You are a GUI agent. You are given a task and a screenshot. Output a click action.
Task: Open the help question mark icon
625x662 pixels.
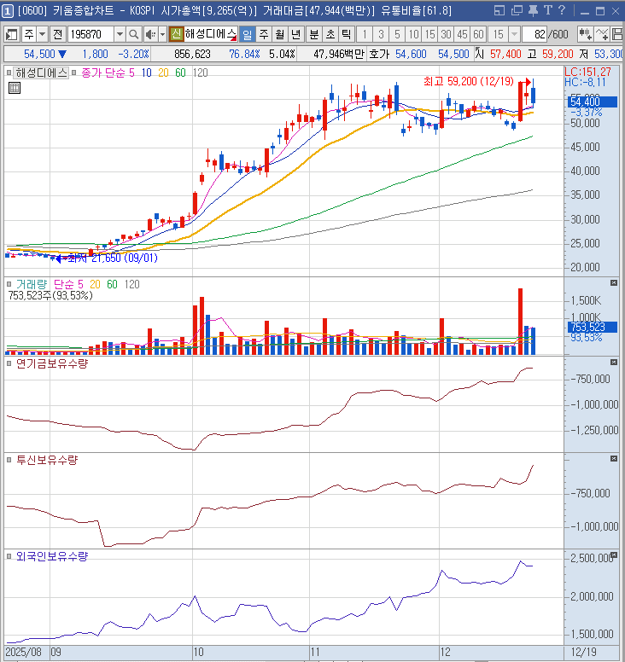561,10
